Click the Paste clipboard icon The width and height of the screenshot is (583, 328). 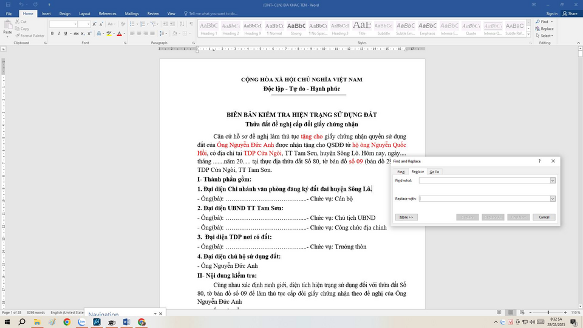tap(8, 26)
